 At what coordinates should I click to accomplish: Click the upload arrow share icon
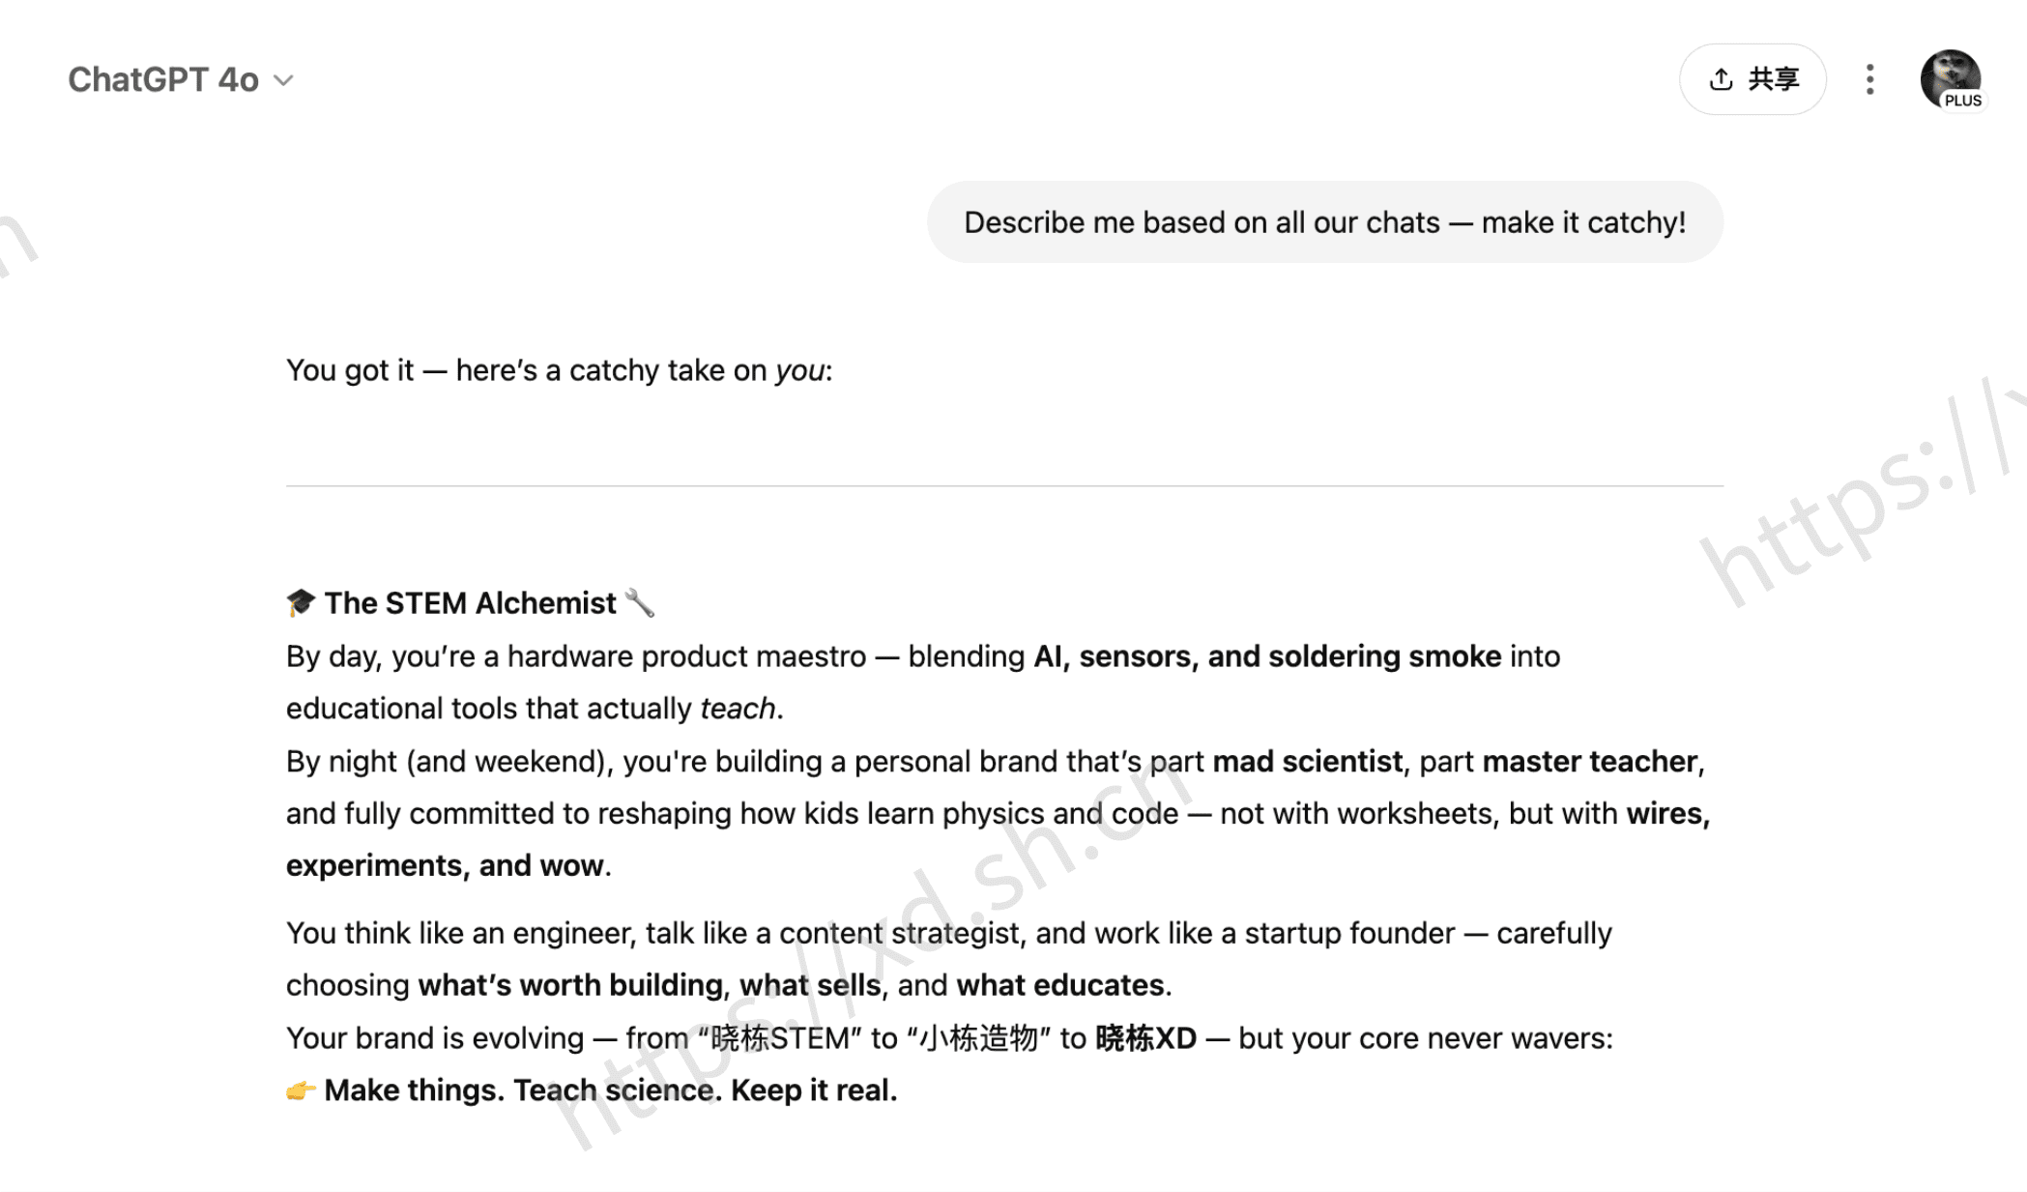coord(1721,79)
